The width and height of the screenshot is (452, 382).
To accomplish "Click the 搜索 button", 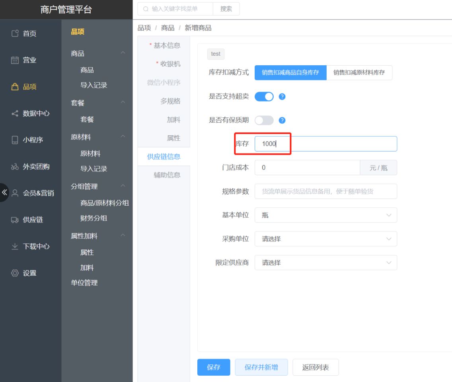I will tap(226, 9).
